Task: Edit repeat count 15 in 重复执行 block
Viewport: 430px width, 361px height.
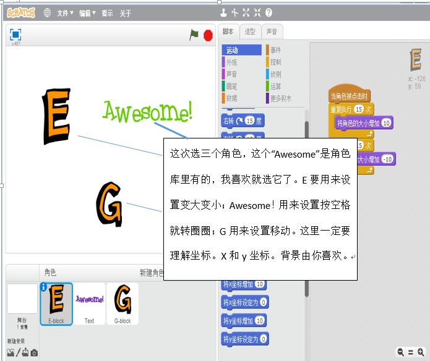Action: pyautogui.click(x=359, y=109)
